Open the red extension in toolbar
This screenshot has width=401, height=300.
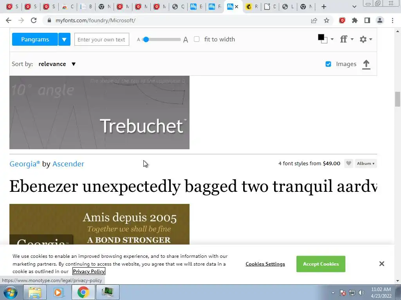coord(342,20)
